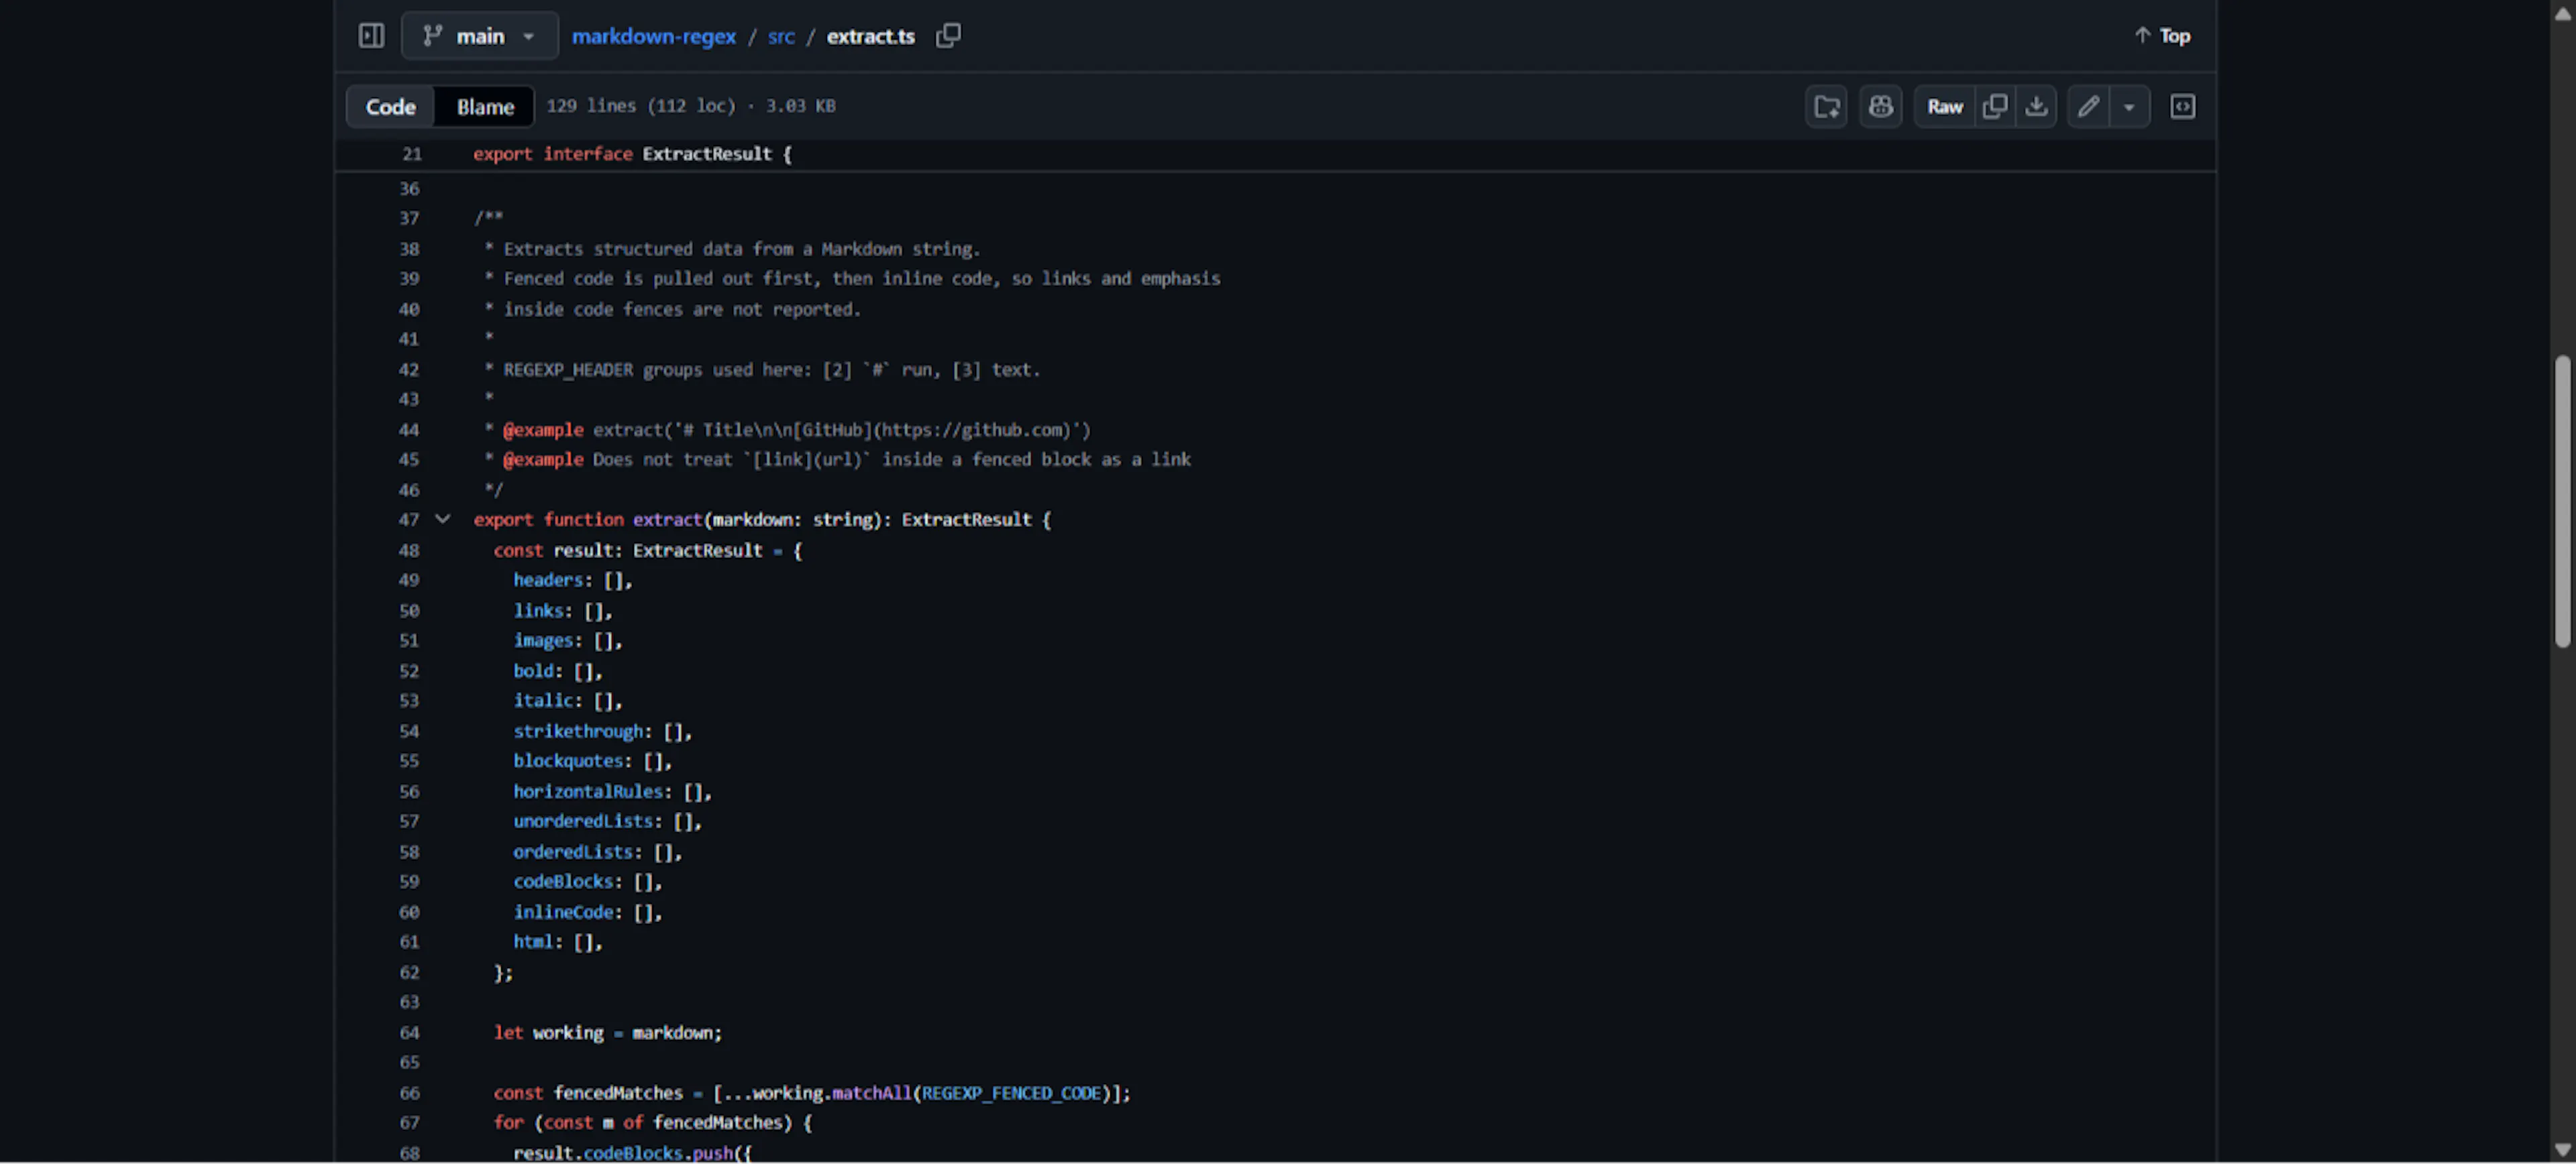This screenshot has height=1164, width=2576.
Task: Click 'let working = markdown;' statement
Action: [x=607, y=1033]
